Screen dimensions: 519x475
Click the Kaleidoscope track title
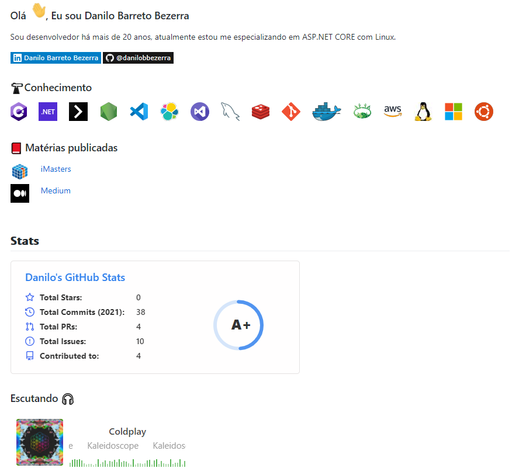tap(113, 446)
